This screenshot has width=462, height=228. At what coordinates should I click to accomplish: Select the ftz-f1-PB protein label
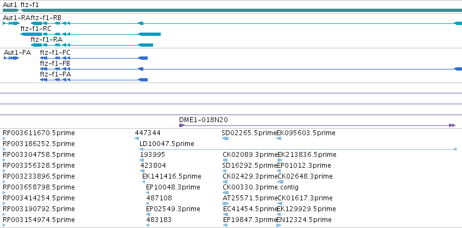[55, 64]
